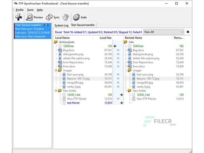Click the equal sign for Bug.docx row
Image resolution: width=204 pixels, height=153 pixels.
click(x=118, y=50)
